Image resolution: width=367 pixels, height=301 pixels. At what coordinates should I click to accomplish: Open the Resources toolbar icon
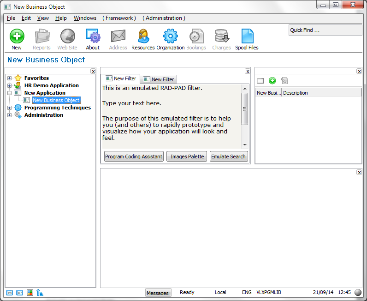(x=143, y=36)
